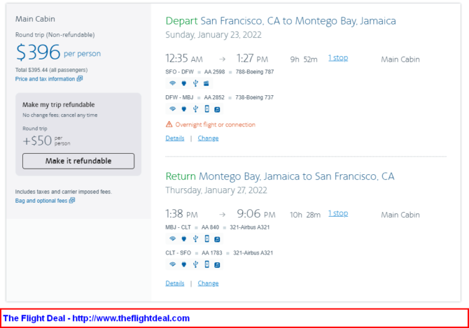Click the Make it refundable button

[x=78, y=161]
